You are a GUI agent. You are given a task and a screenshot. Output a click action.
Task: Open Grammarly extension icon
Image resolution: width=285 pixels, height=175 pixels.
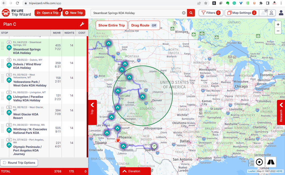[234, 3]
